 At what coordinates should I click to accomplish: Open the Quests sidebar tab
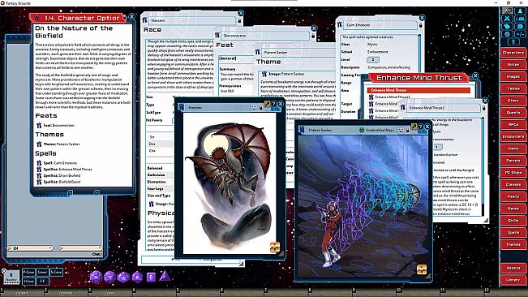pyautogui.click(x=513, y=113)
